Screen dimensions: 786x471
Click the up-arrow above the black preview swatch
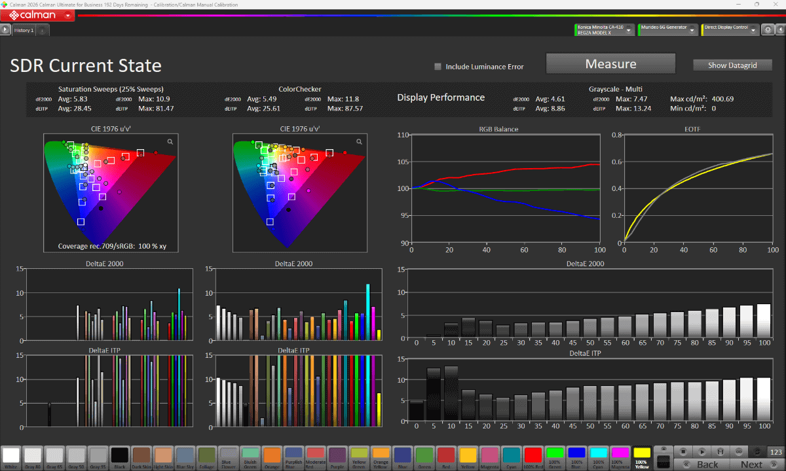coord(664,449)
